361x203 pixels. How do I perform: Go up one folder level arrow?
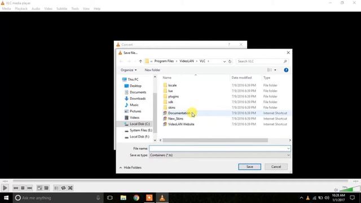(140, 61)
